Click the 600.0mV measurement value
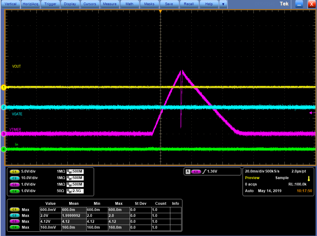This screenshot has width=317, height=236. click(51, 210)
